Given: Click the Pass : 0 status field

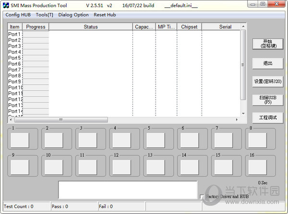Looking at the screenshot, I should point(74,206).
